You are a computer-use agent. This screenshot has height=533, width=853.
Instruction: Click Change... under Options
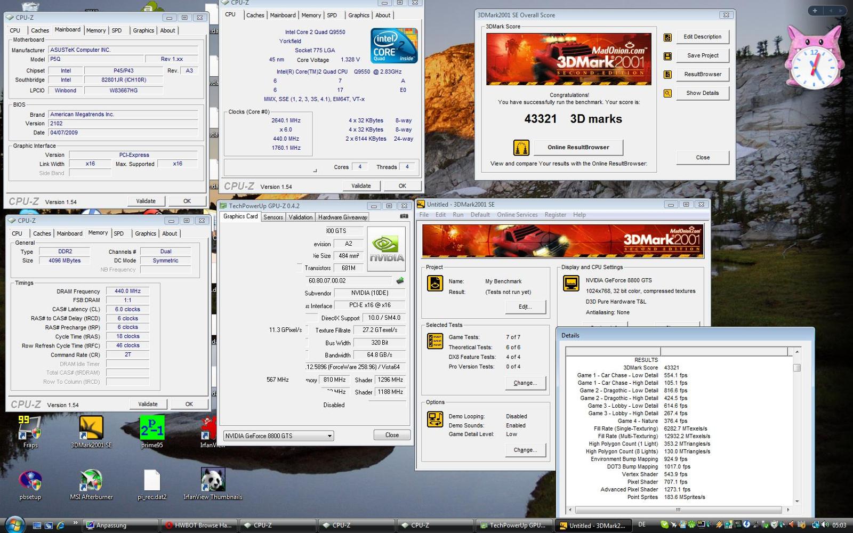click(x=525, y=450)
